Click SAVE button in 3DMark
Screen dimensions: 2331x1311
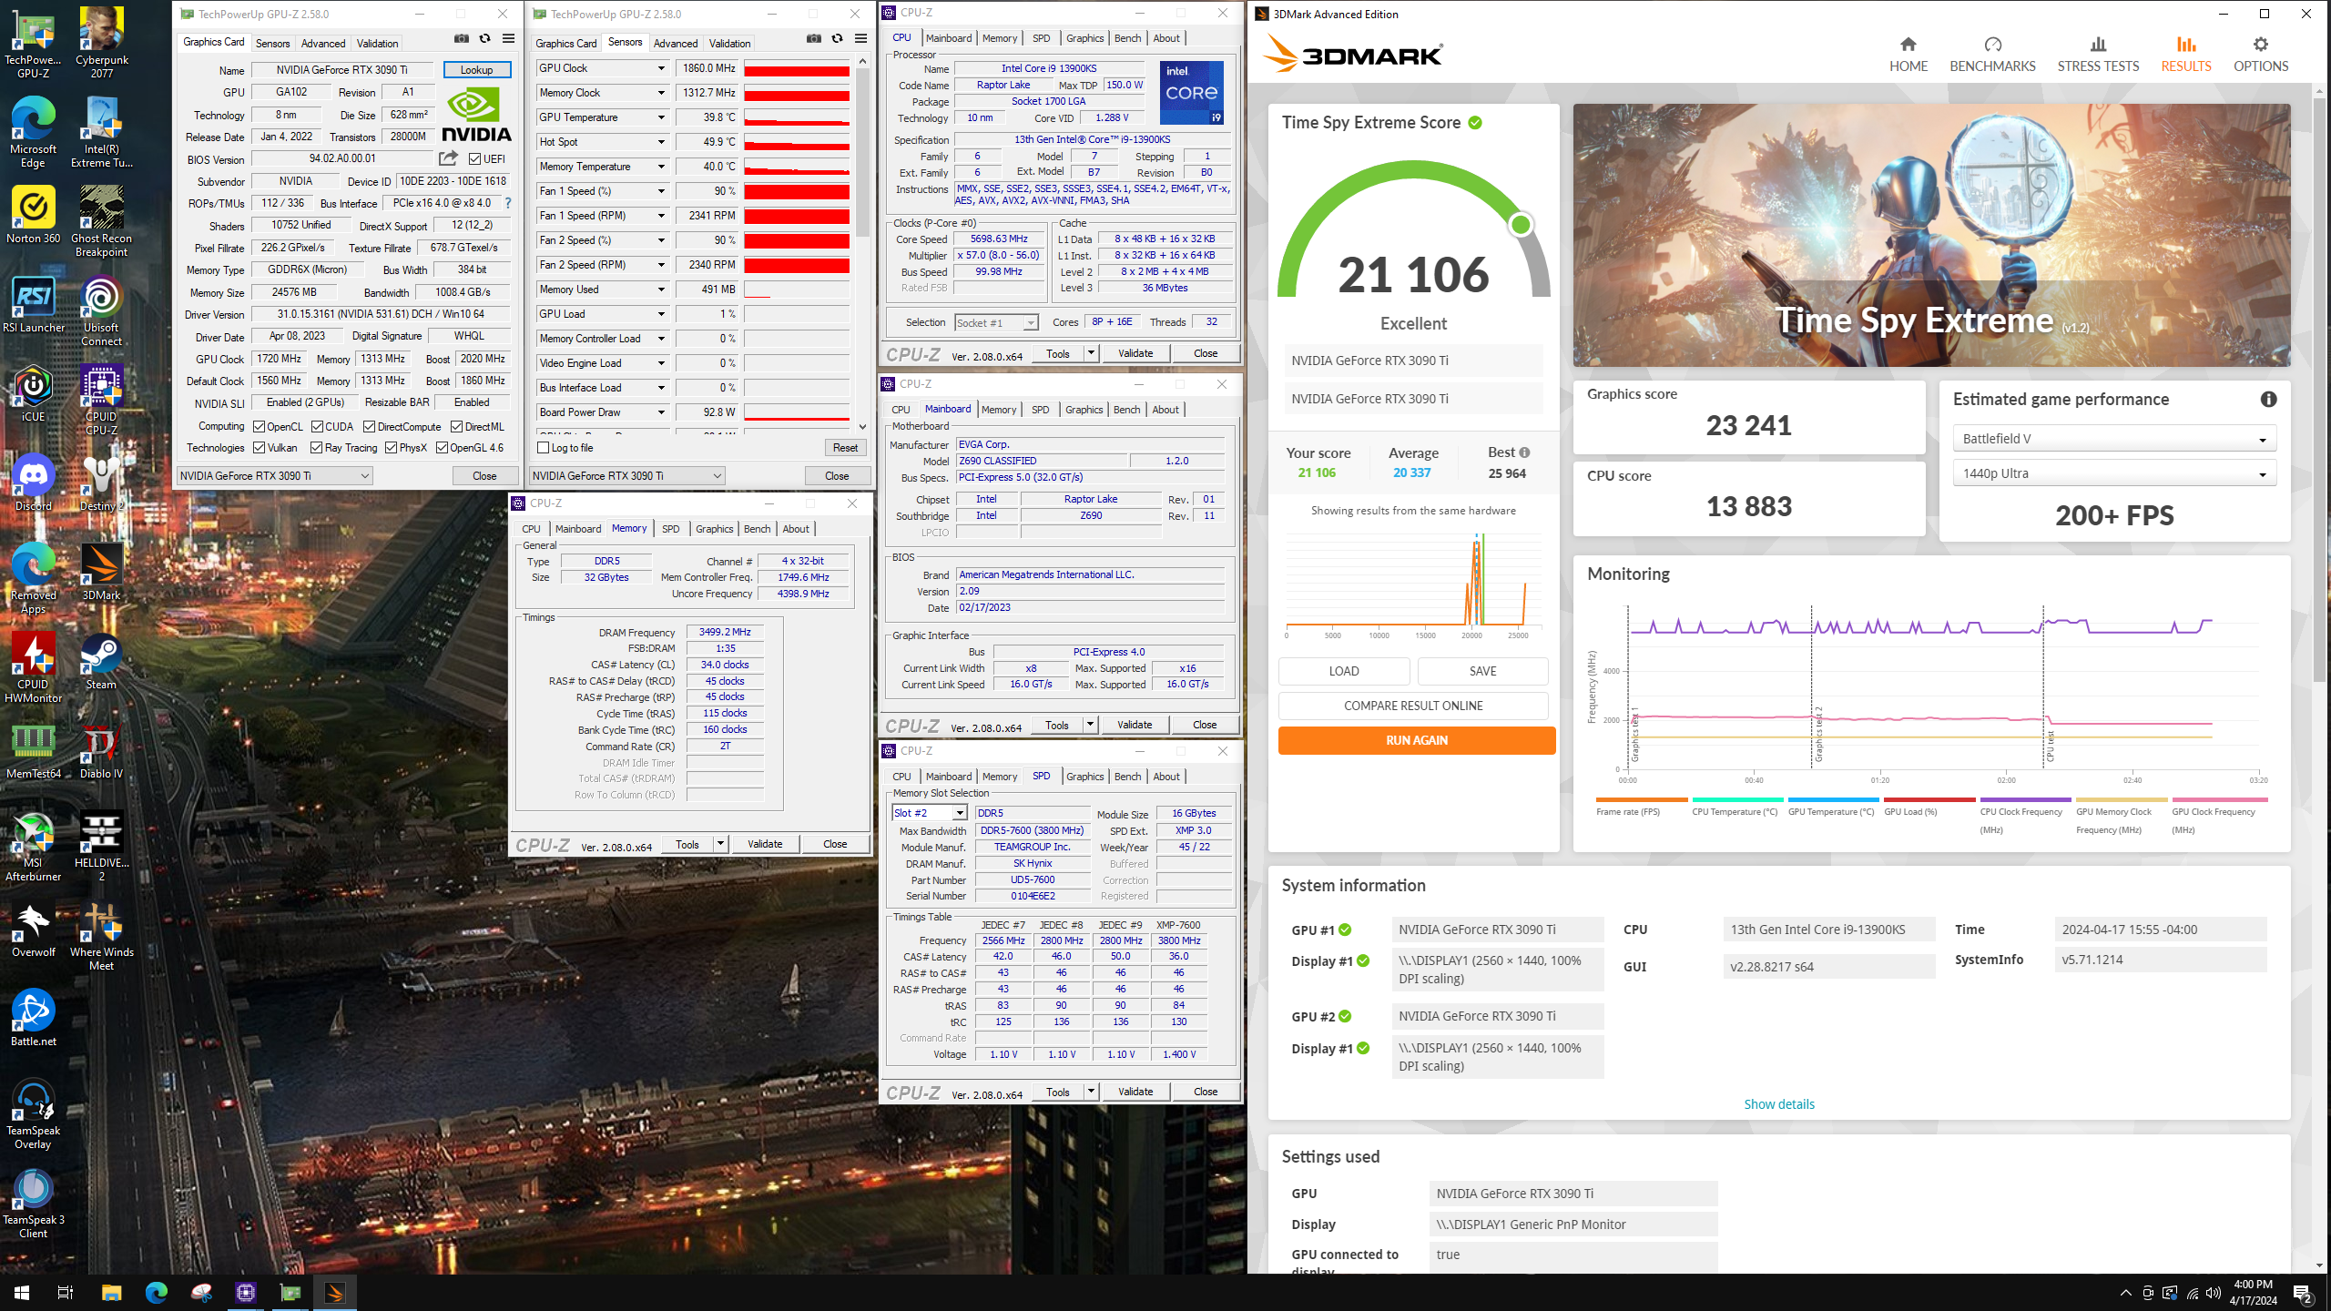coord(1482,671)
